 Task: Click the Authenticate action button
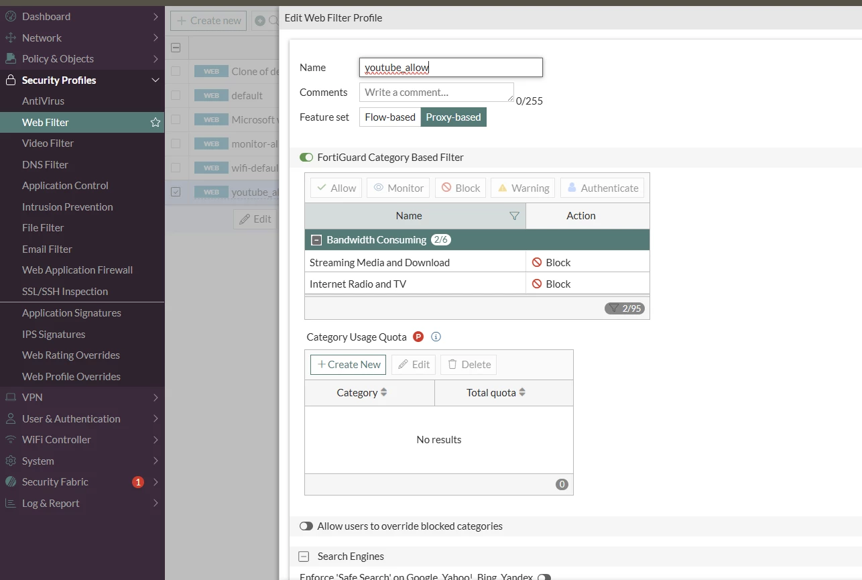[602, 188]
